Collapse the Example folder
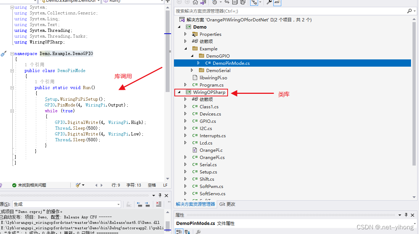This screenshot has width=419, height=234. (x=186, y=49)
